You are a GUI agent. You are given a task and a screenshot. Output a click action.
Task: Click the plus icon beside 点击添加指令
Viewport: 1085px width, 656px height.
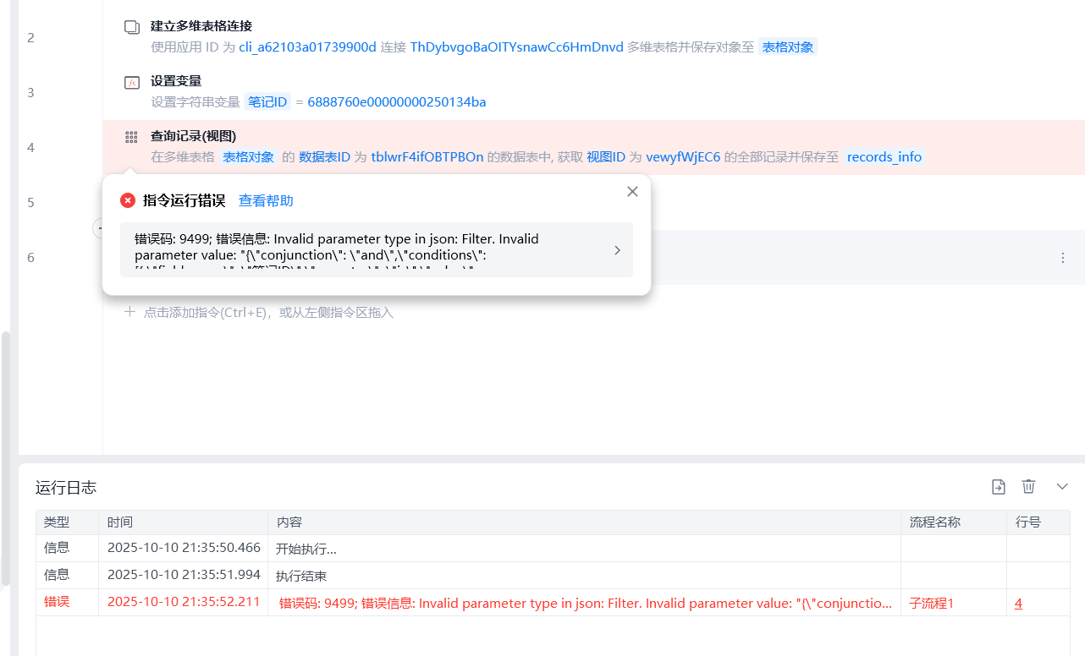129,312
